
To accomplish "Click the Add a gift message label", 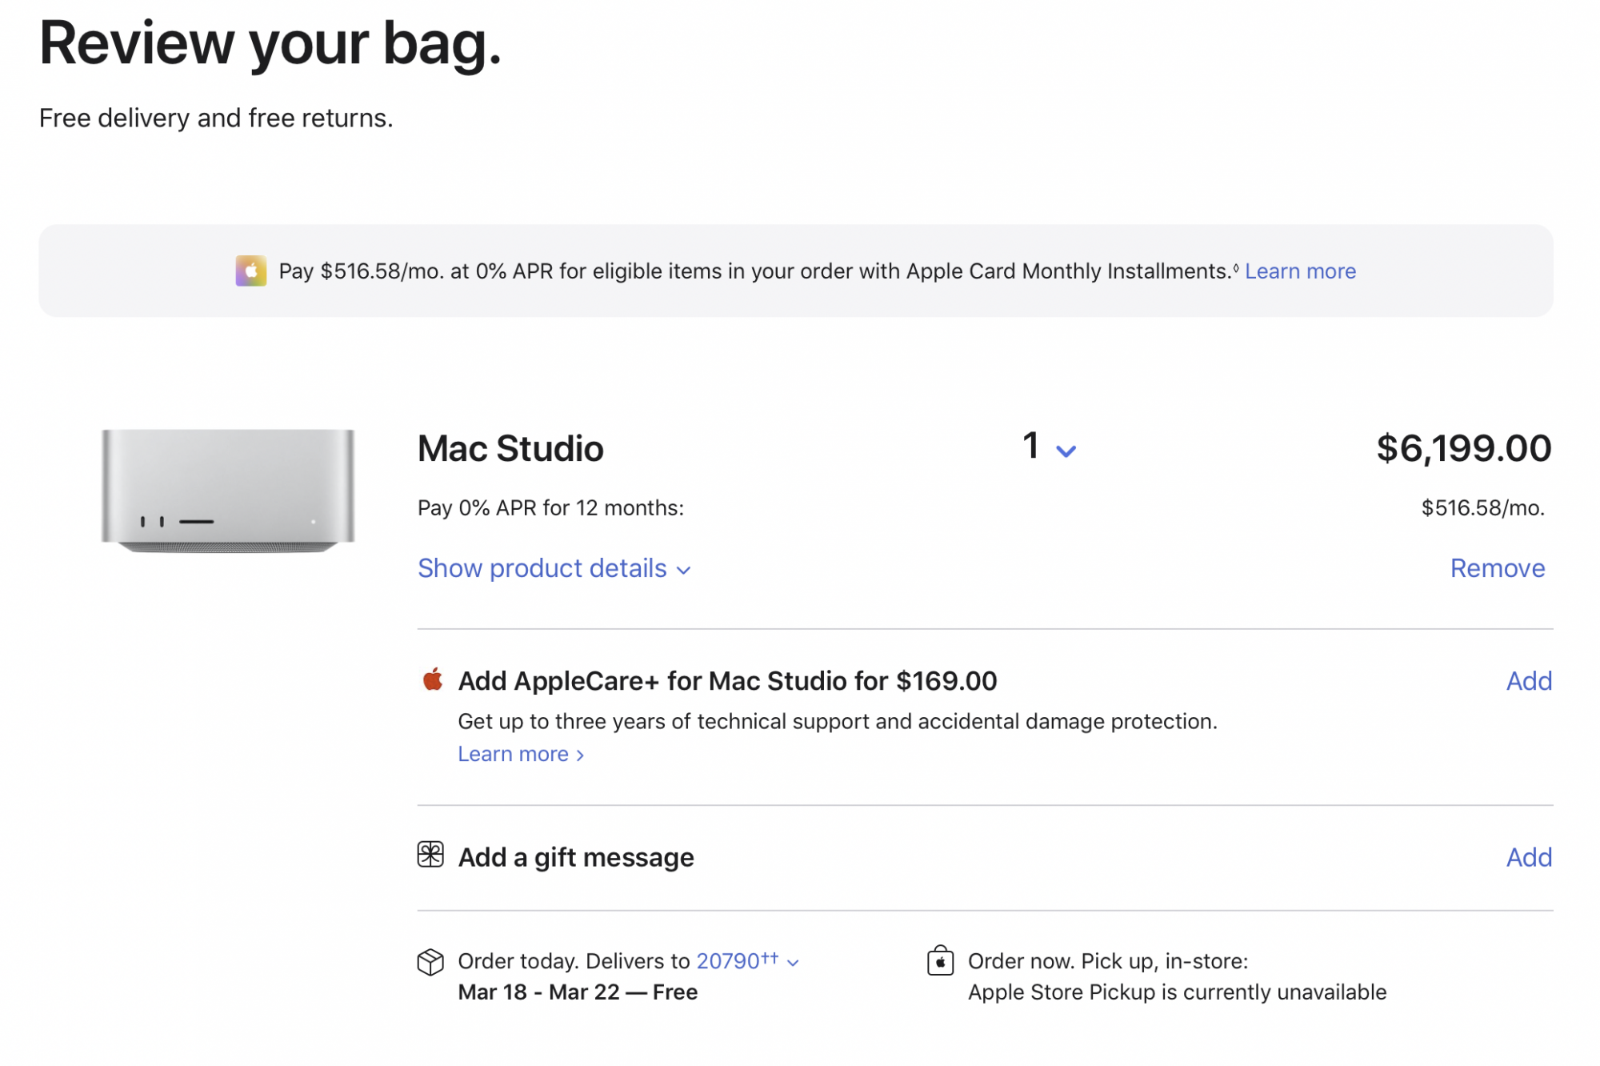I will (x=576, y=857).
